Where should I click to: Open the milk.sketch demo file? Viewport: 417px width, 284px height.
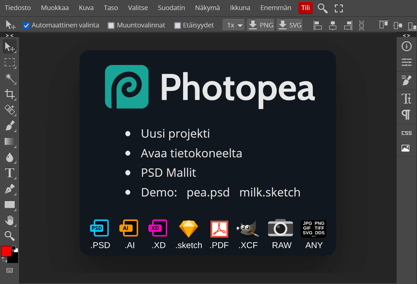(270, 192)
